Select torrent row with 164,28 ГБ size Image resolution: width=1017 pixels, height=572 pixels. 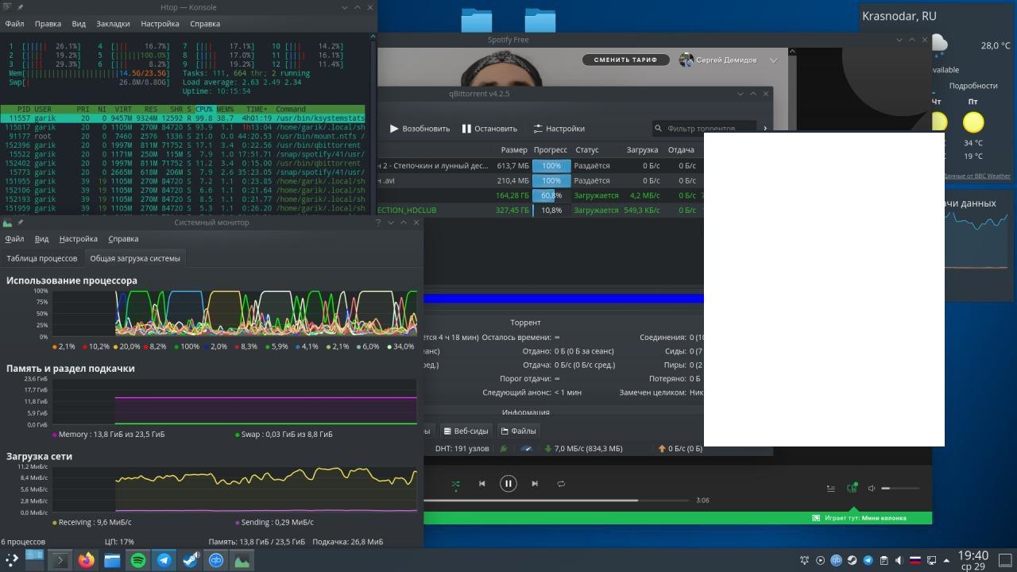[x=540, y=195]
